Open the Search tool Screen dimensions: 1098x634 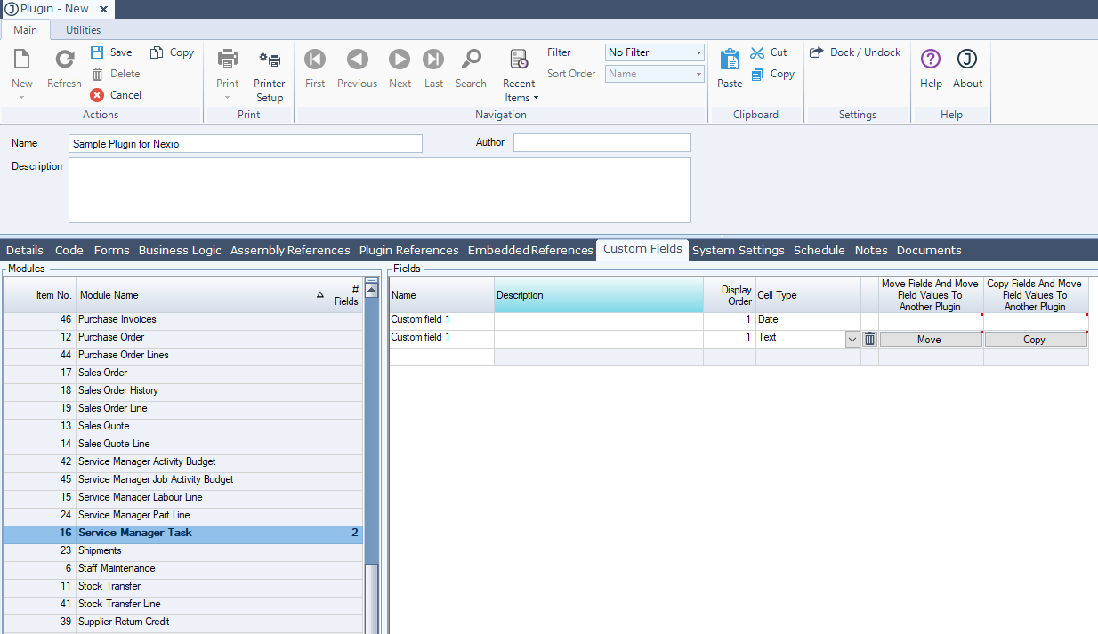tap(471, 60)
